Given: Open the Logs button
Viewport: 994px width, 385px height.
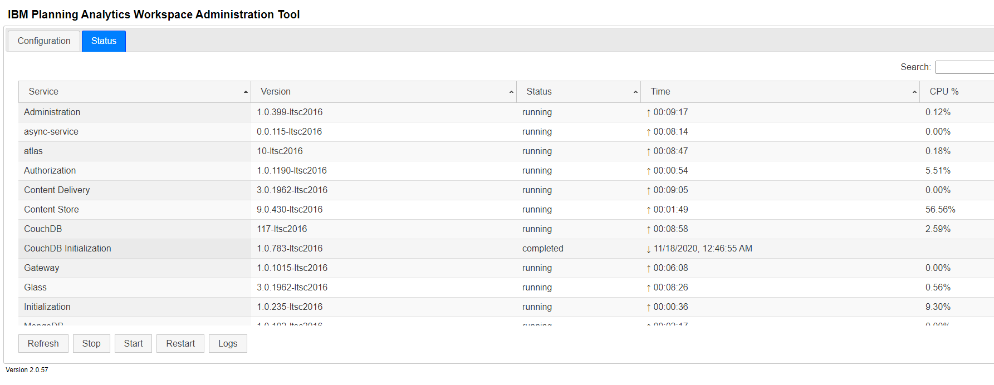Looking at the screenshot, I should [x=228, y=344].
